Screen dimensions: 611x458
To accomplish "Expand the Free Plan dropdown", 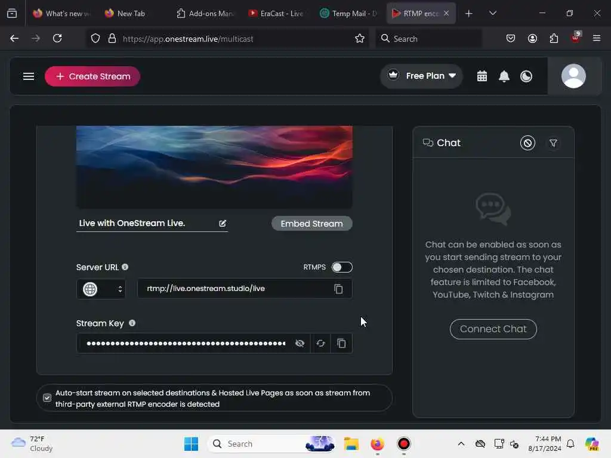I will click(422, 76).
